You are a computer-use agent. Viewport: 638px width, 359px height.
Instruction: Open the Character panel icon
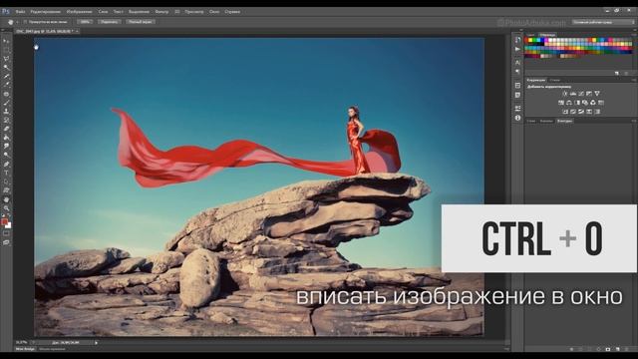click(517, 62)
